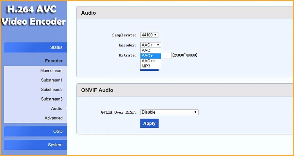Choose AAC from the encoder list
Screen dimensions: 294x156
click(x=151, y=50)
